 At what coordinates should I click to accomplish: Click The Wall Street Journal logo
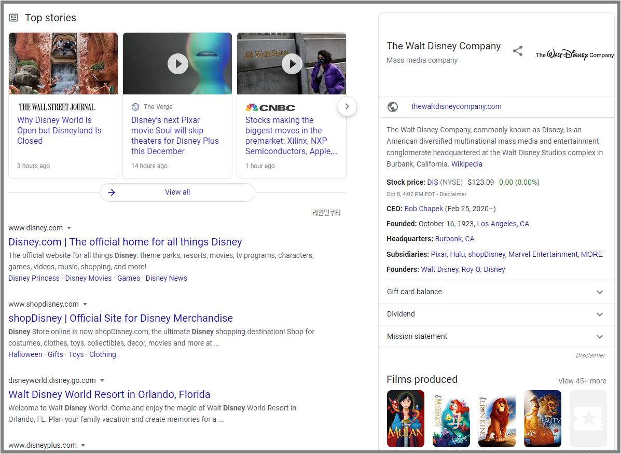tap(57, 107)
